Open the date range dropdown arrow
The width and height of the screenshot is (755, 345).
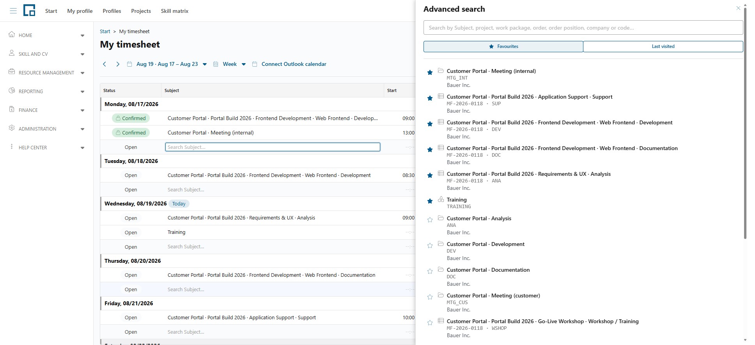click(205, 64)
